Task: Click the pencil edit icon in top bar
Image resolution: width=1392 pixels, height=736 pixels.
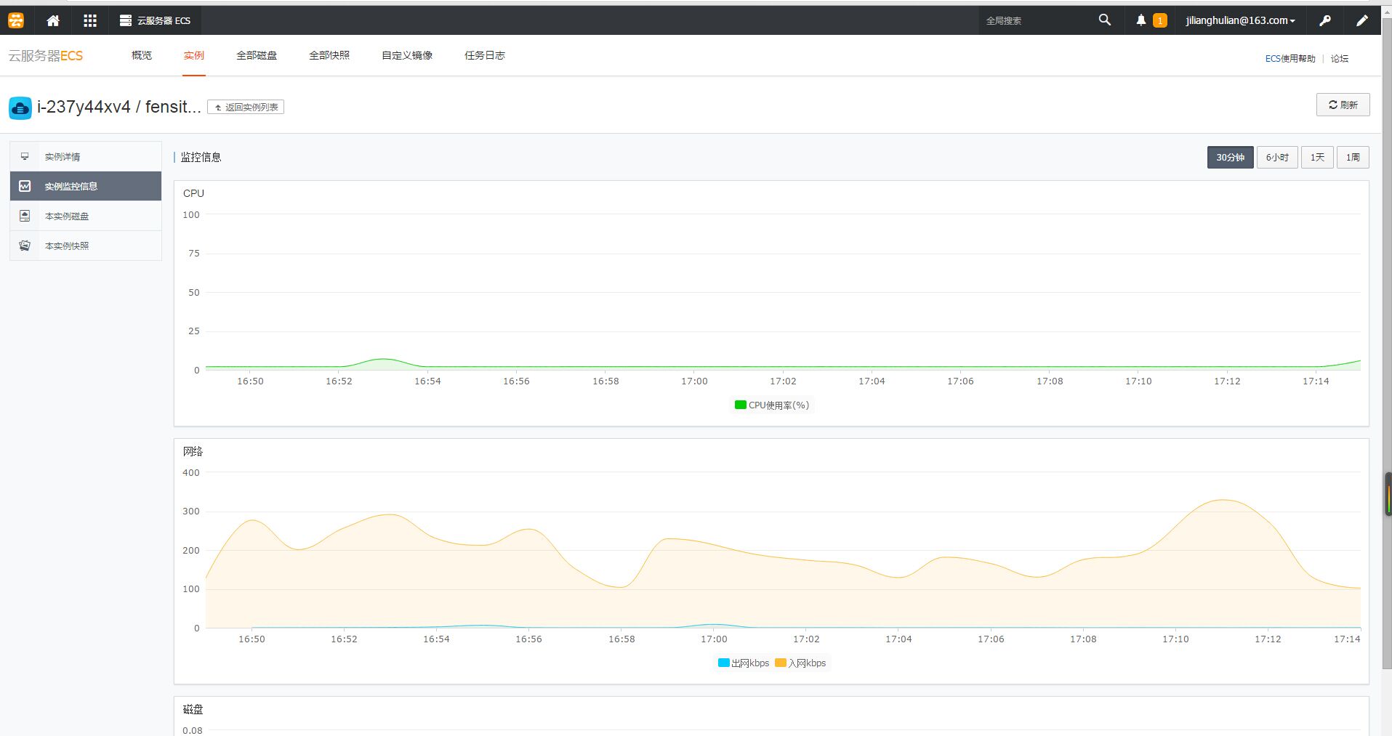Action: tap(1362, 20)
